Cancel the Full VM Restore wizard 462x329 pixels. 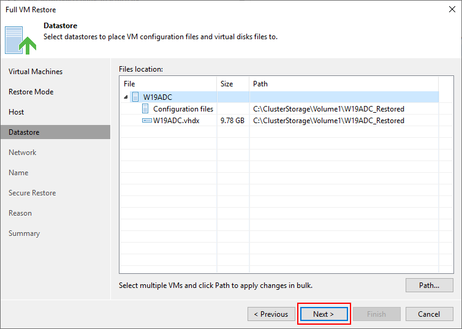[430, 314]
